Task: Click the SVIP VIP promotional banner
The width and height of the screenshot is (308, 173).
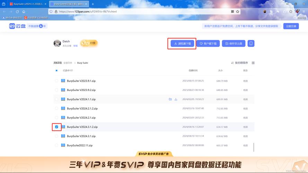Action: [154, 164]
